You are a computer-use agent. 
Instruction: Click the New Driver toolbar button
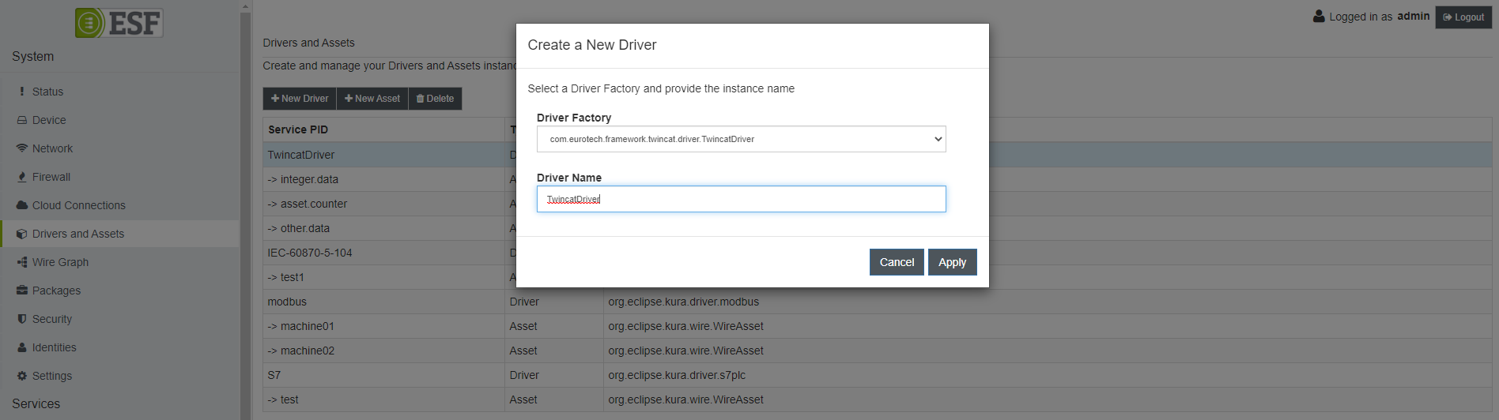(300, 99)
